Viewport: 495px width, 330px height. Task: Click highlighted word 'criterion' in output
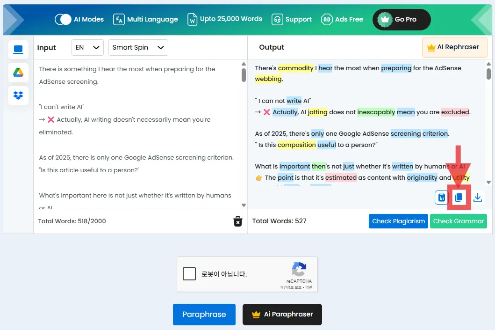click(x=435, y=133)
